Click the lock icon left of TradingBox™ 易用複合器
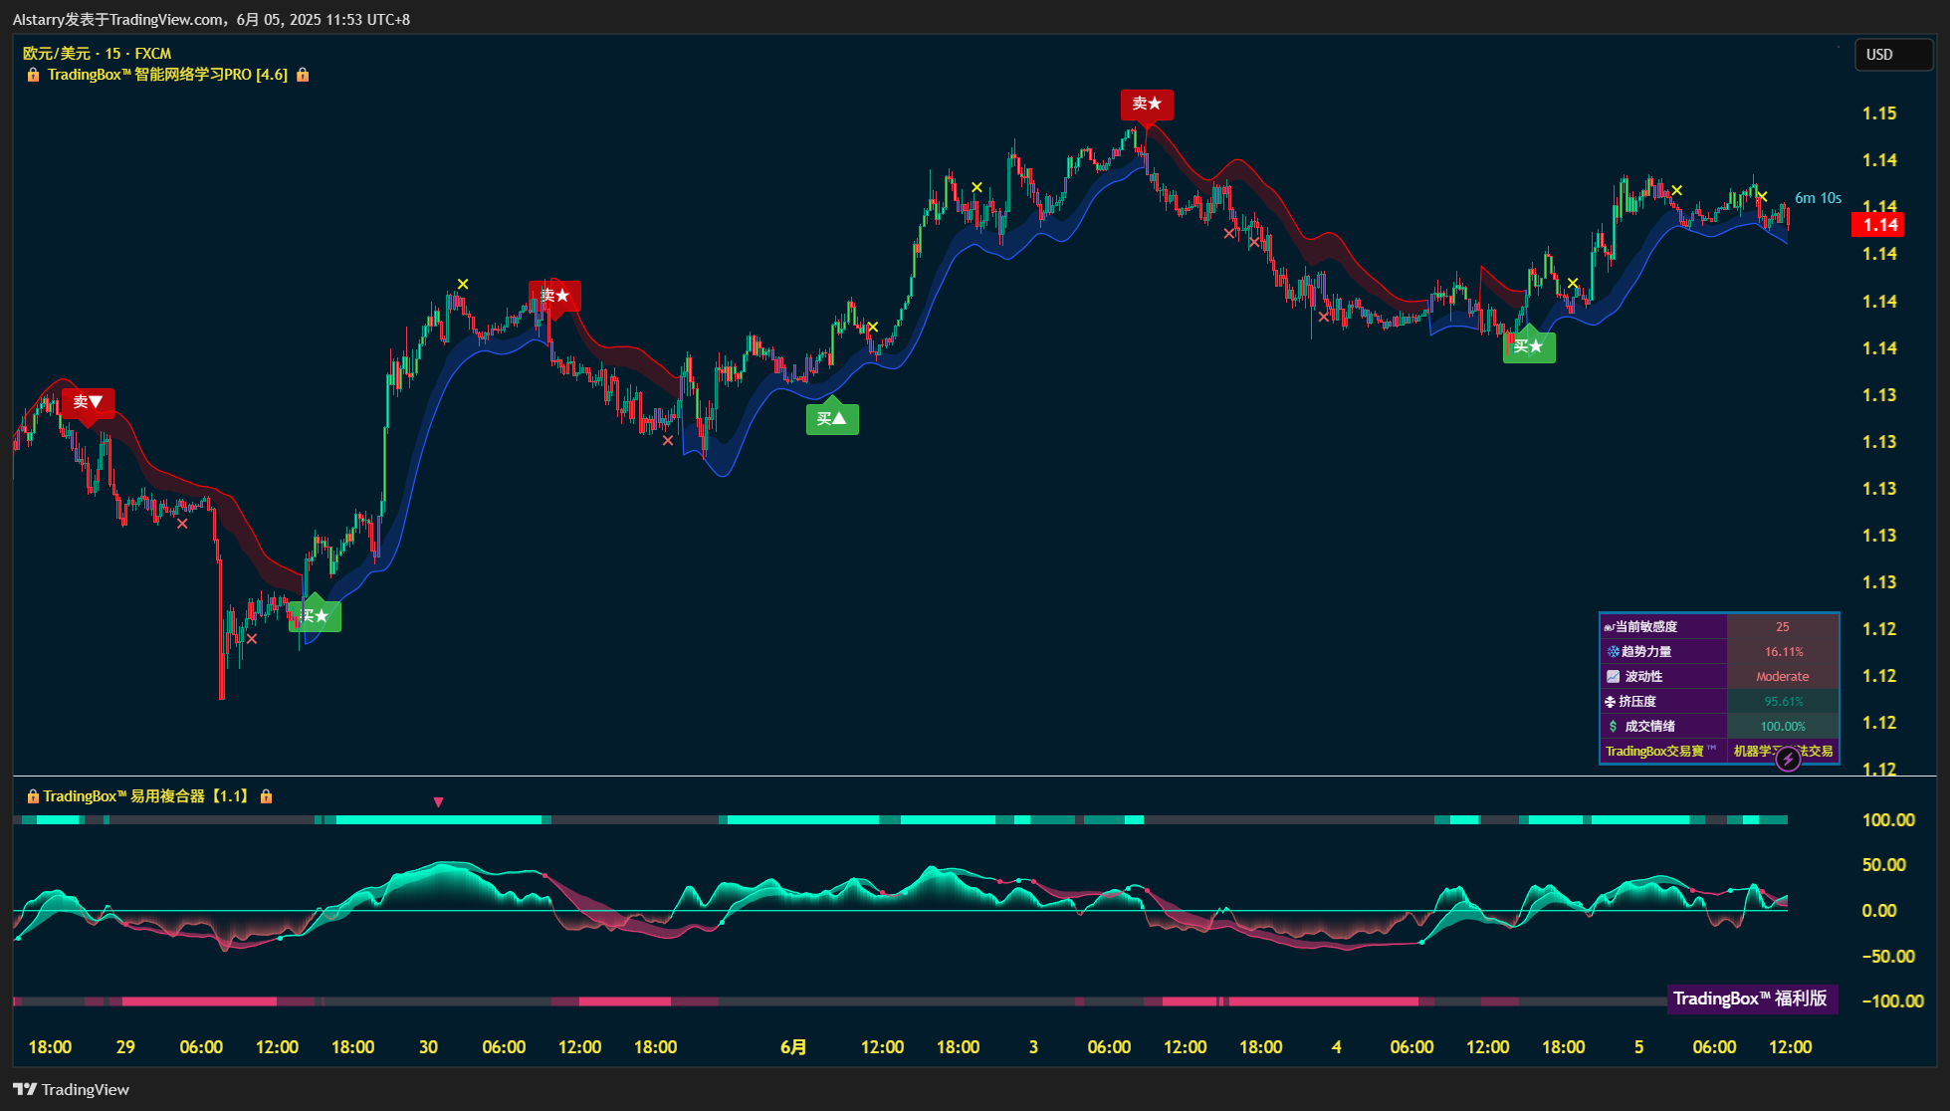1950x1111 pixels. click(x=33, y=796)
